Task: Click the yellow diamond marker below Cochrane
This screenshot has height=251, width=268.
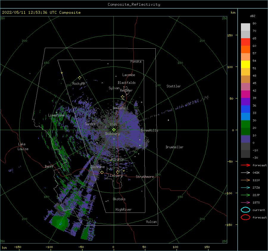Action: 102,172
